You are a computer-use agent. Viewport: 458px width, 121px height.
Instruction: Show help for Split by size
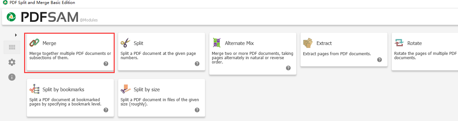(197, 110)
